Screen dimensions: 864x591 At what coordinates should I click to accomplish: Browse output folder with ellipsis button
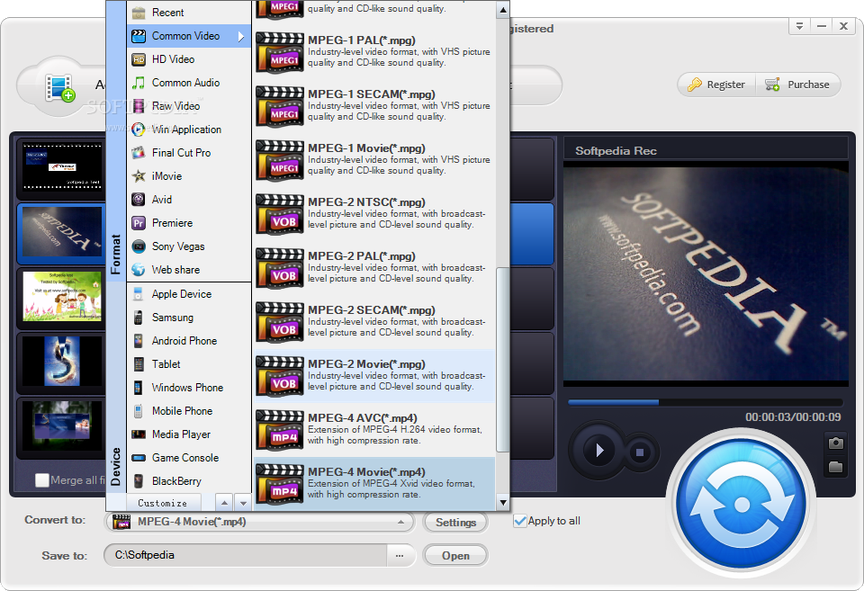[x=400, y=555]
